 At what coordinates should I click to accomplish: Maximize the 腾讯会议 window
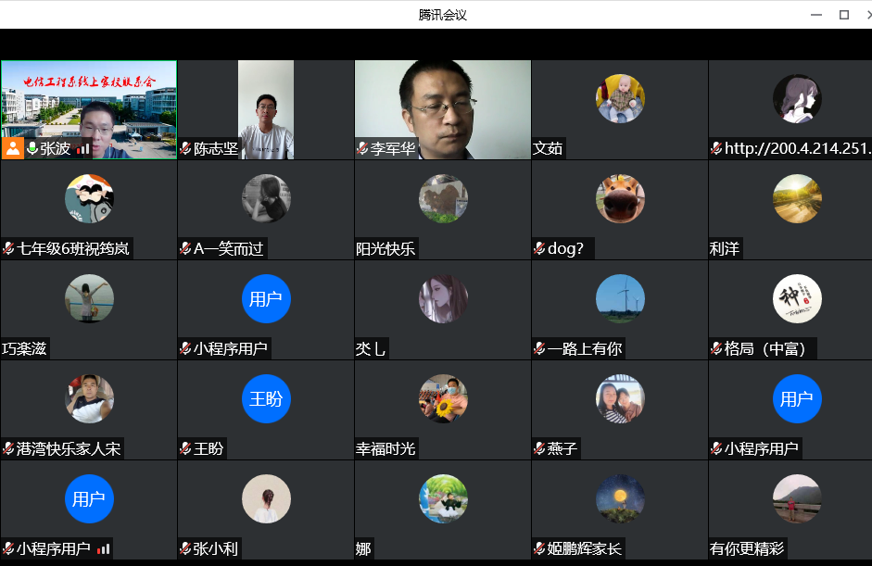[x=843, y=14]
